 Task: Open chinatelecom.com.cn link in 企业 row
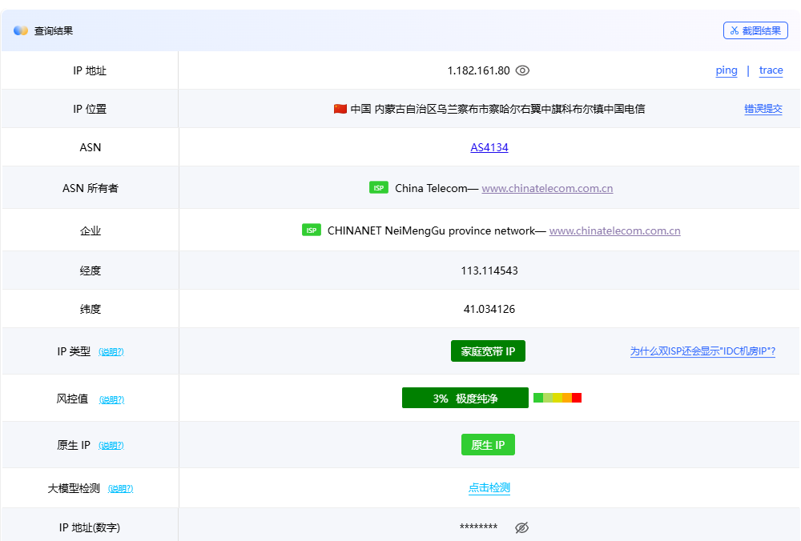[x=614, y=230]
